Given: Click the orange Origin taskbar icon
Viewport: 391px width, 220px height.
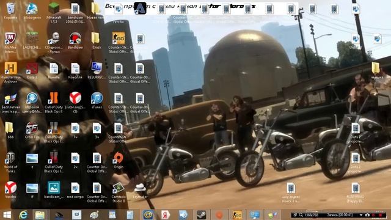Looking at the screenshot, I should pos(219,215).
